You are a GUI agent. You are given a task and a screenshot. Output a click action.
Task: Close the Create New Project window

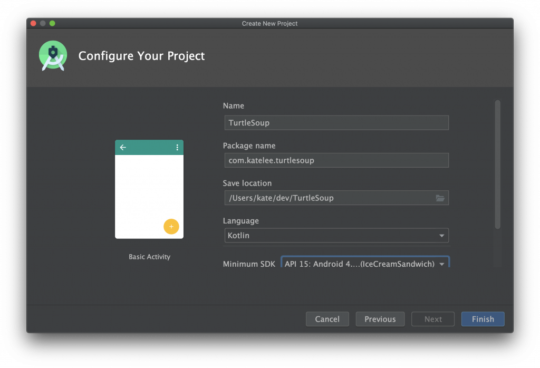tap(34, 23)
